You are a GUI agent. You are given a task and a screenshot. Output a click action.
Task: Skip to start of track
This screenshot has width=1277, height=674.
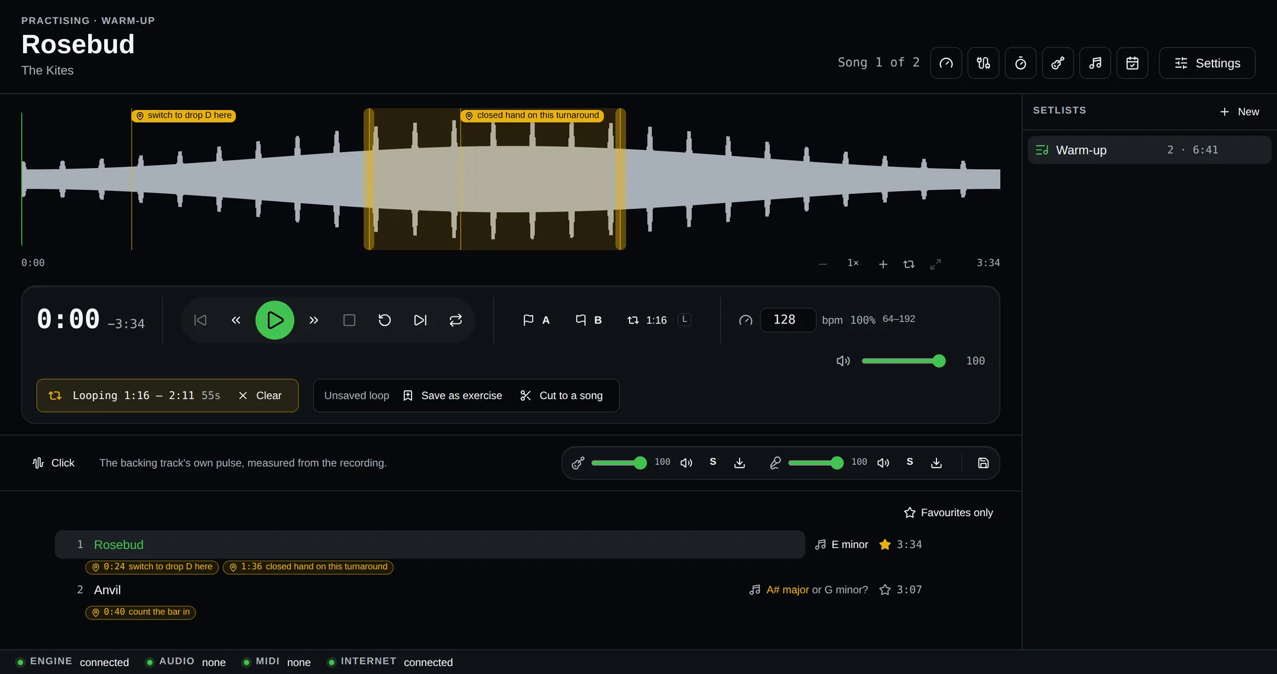point(200,320)
